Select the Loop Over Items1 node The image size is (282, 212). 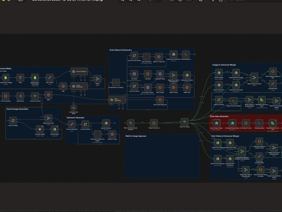134,86
